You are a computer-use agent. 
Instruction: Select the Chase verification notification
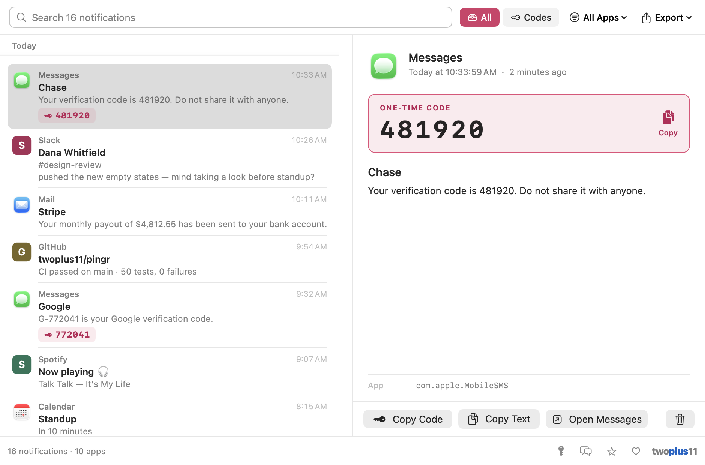pos(169,96)
